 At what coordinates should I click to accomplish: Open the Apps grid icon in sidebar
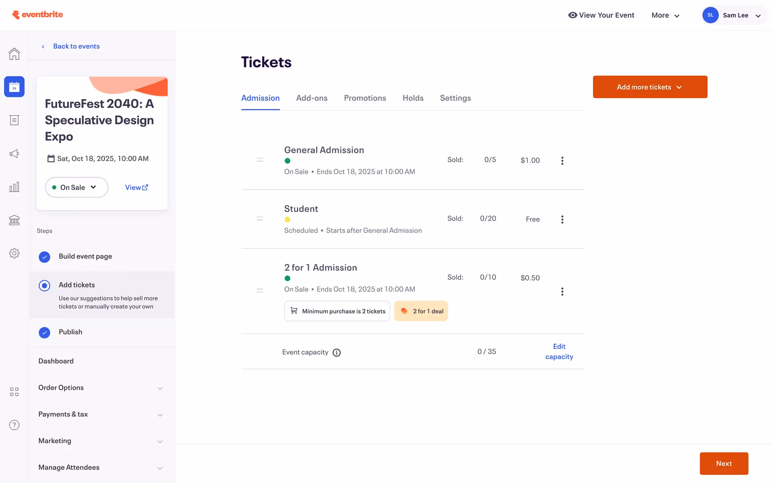click(14, 392)
